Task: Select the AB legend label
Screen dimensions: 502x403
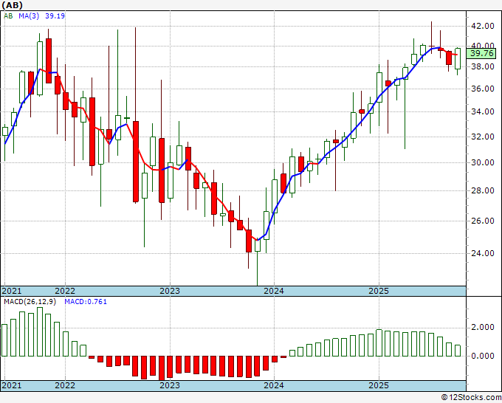Action: pyautogui.click(x=8, y=15)
